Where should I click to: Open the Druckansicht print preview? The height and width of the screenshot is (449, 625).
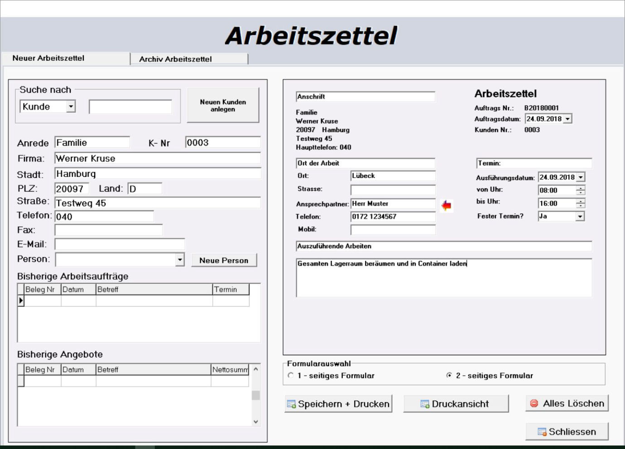coord(456,404)
